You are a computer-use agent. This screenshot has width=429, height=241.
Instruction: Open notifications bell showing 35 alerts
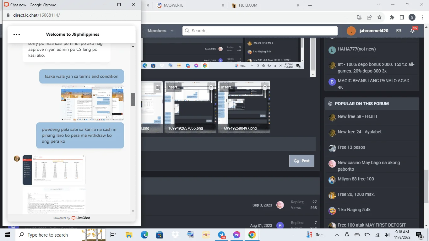point(413,31)
